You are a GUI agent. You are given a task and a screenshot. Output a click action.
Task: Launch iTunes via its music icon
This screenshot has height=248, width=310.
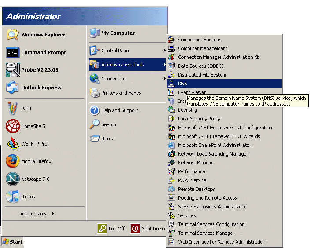pos(13,197)
